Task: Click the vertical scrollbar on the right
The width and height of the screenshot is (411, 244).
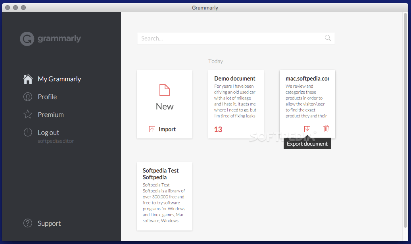Action: pos(405,121)
